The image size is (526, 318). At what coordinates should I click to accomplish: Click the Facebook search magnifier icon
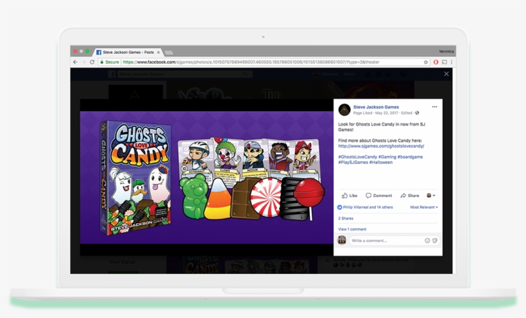(246, 74)
